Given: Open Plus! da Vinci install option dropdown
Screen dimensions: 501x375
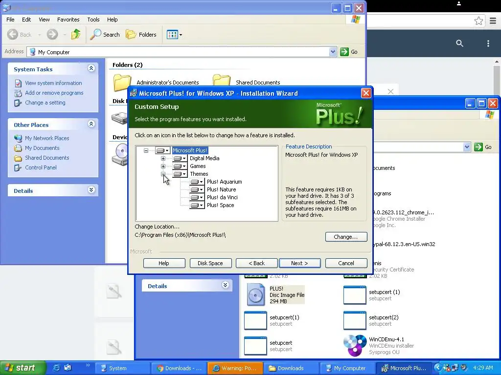Looking at the screenshot, I should (197, 197).
